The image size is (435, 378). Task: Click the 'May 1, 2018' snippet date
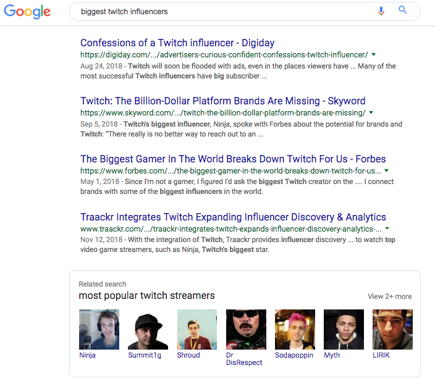pyautogui.click(x=100, y=182)
